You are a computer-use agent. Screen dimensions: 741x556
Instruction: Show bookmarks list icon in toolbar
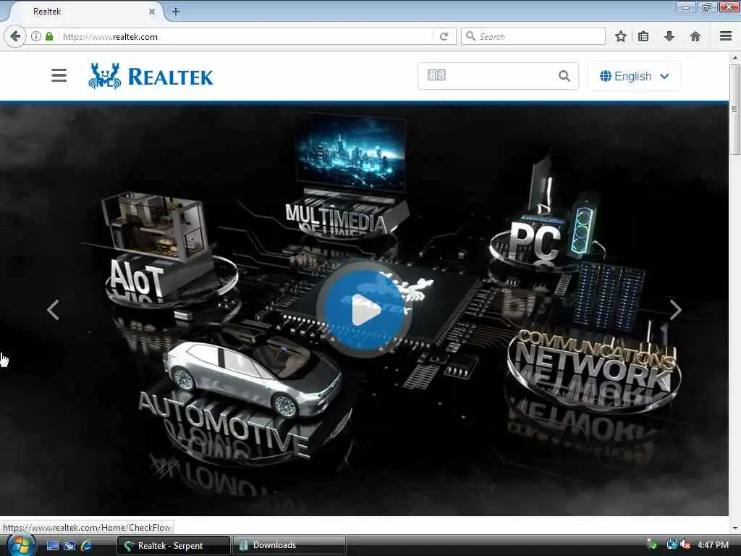pyautogui.click(x=643, y=36)
